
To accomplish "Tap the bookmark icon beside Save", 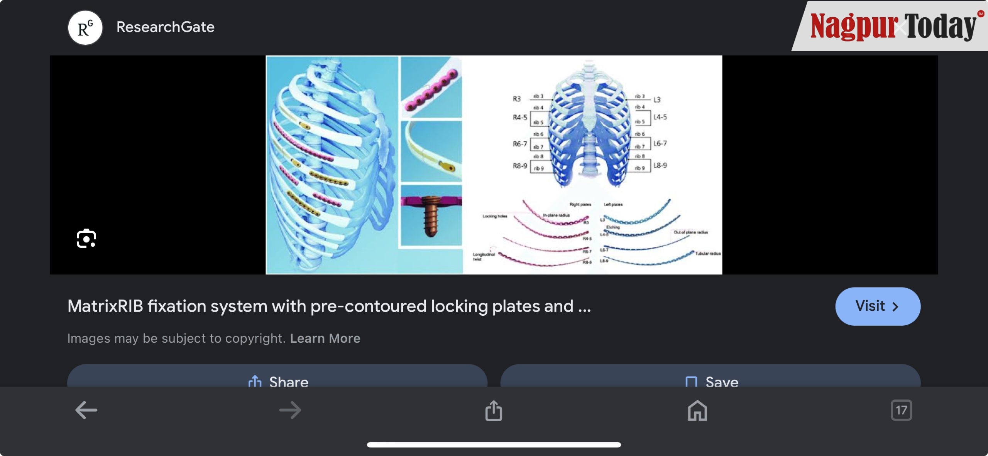I will coord(691,382).
